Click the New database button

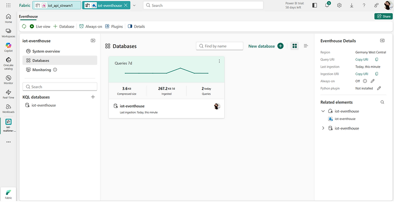coord(266,46)
